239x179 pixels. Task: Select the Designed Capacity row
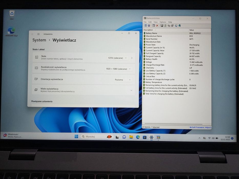coord(177,56)
